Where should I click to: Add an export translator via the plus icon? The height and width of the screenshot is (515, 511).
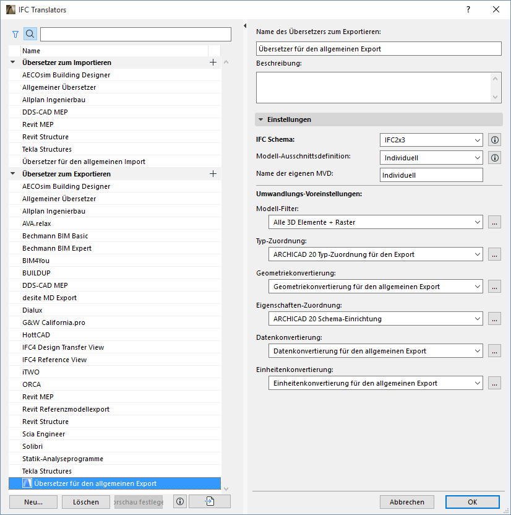(213, 173)
